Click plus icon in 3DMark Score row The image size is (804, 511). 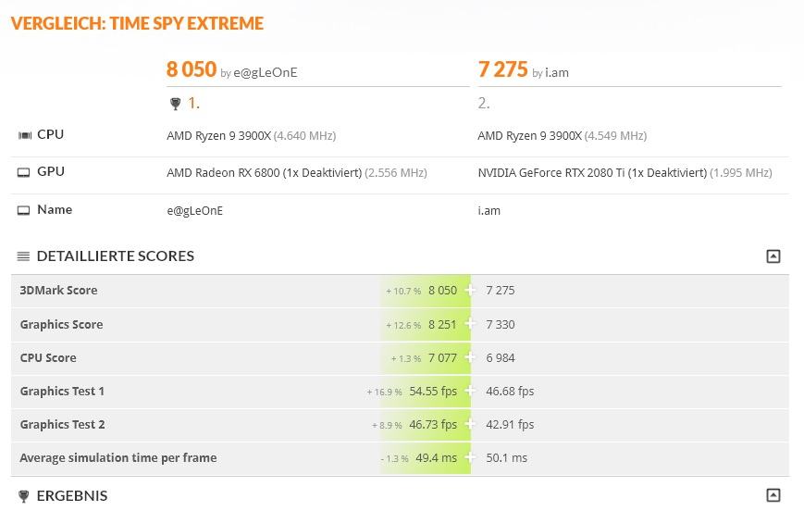[470, 290]
